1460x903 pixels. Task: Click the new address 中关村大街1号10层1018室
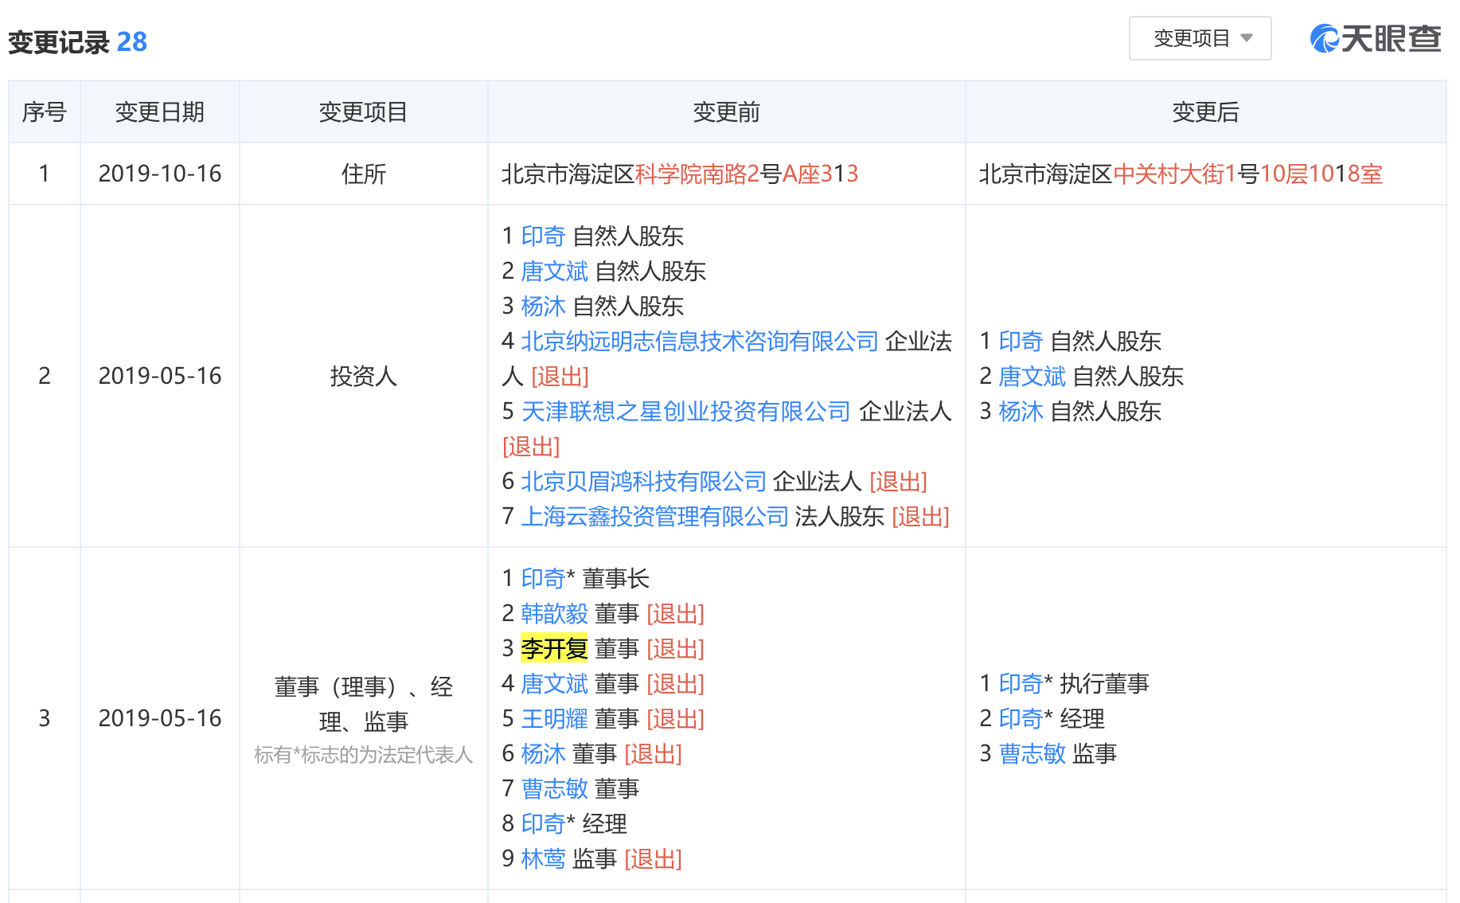[x=1247, y=174]
